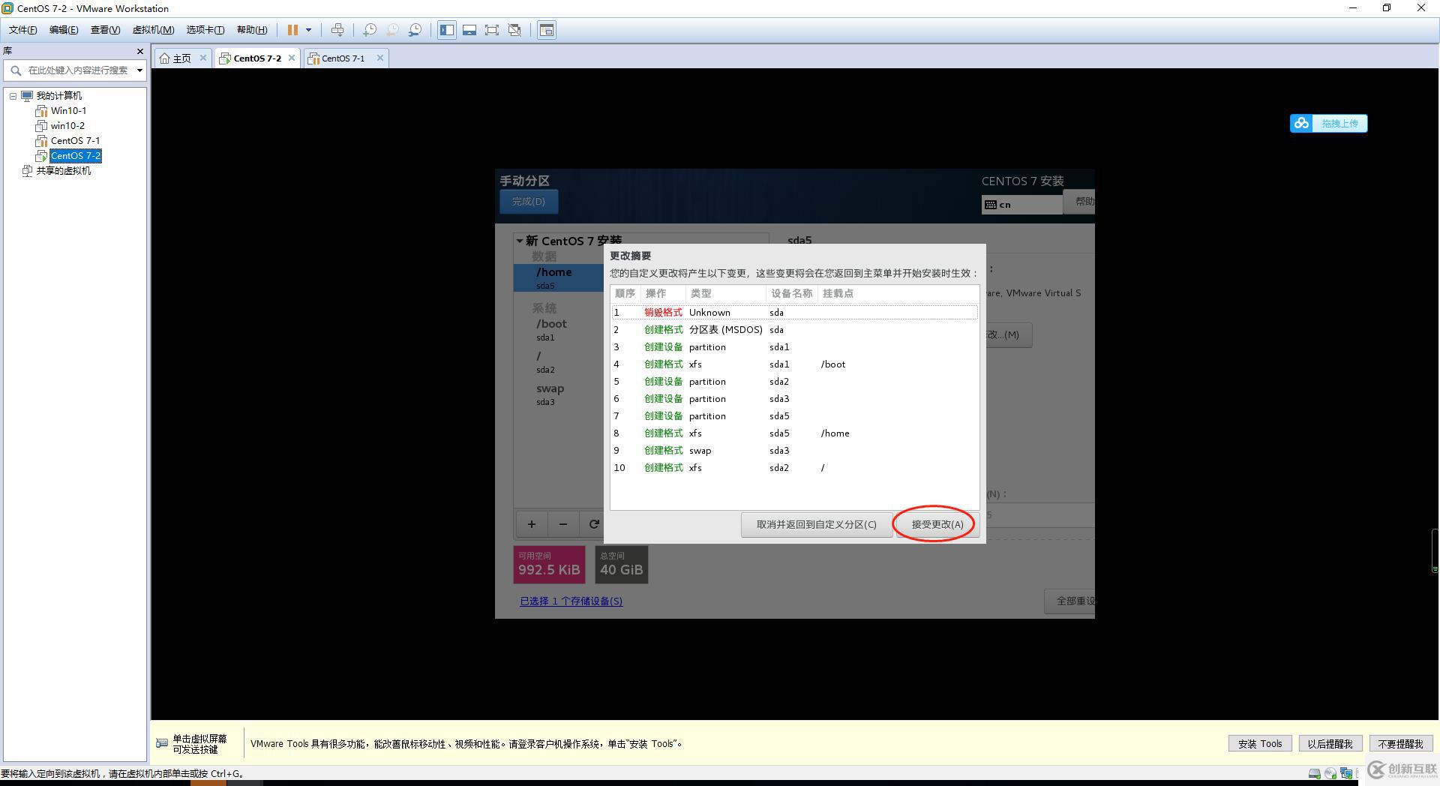The image size is (1440, 786).
Task: Click the 拖拽上传 cloud upload button
Action: [x=1328, y=123]
